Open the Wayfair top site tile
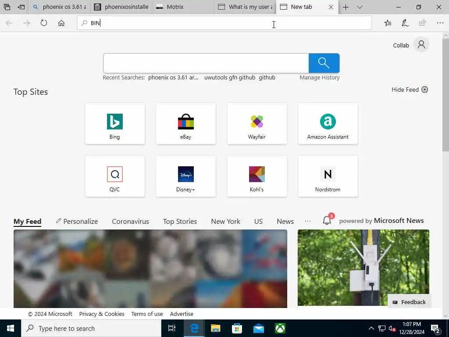This screenshot has height=337, width=449. tap(257, 123)
